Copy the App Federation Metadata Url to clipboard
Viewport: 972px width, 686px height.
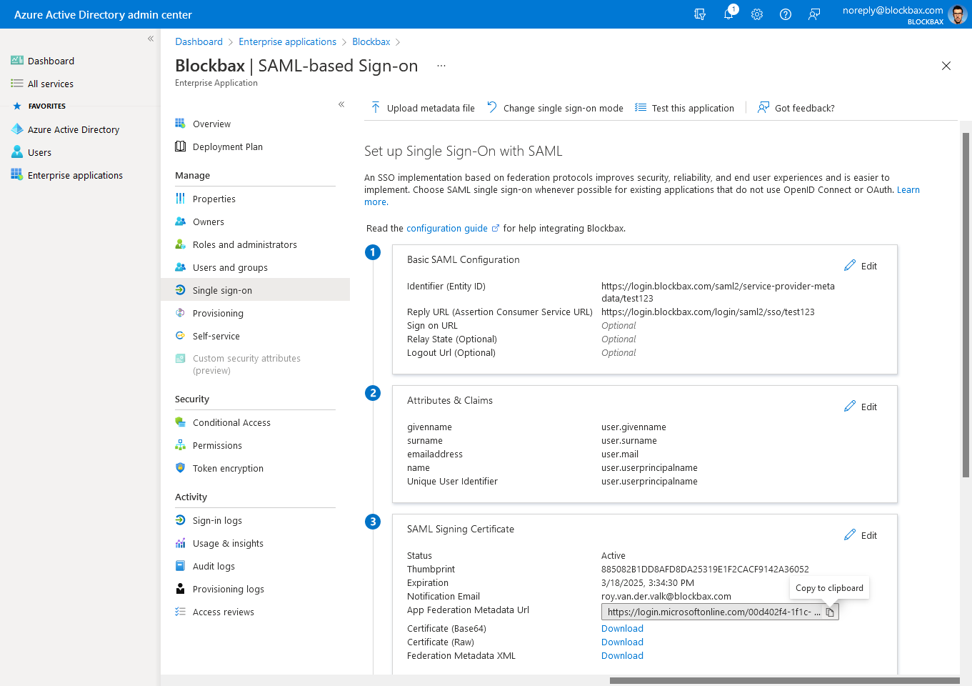(x=830, y=612)
